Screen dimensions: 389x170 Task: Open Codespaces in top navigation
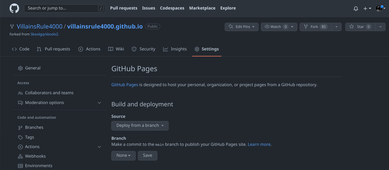pos(172,8)
